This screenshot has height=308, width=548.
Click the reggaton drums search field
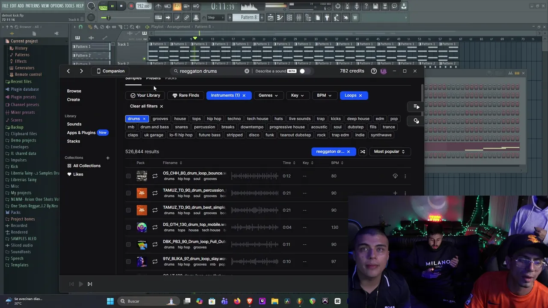pos(210,71)
